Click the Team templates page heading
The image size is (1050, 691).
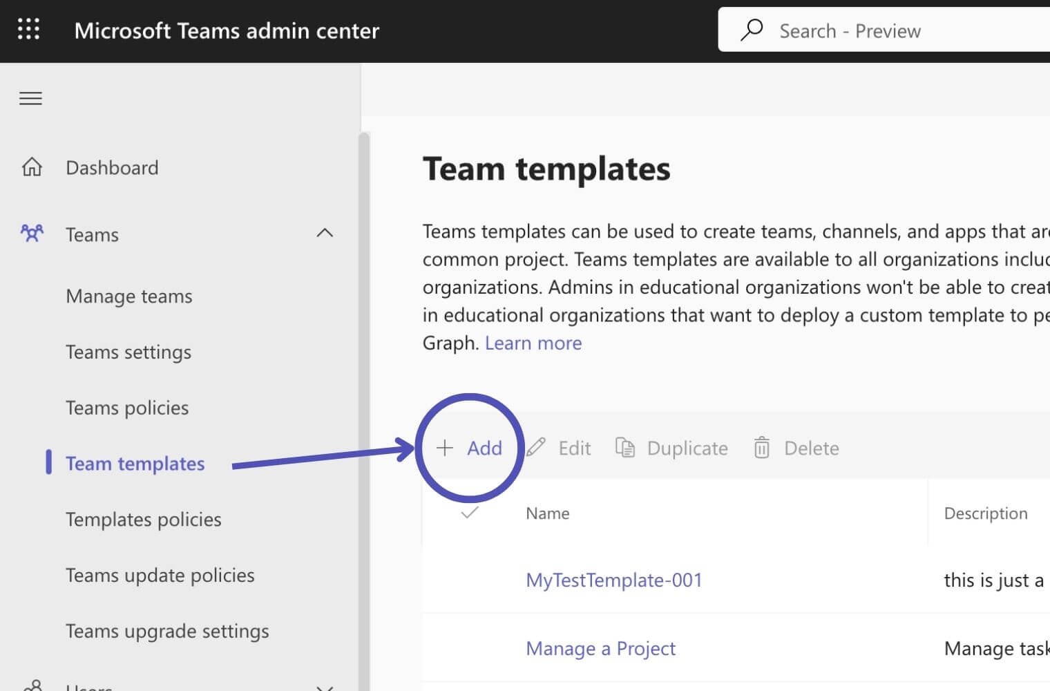tap(546, 169)
